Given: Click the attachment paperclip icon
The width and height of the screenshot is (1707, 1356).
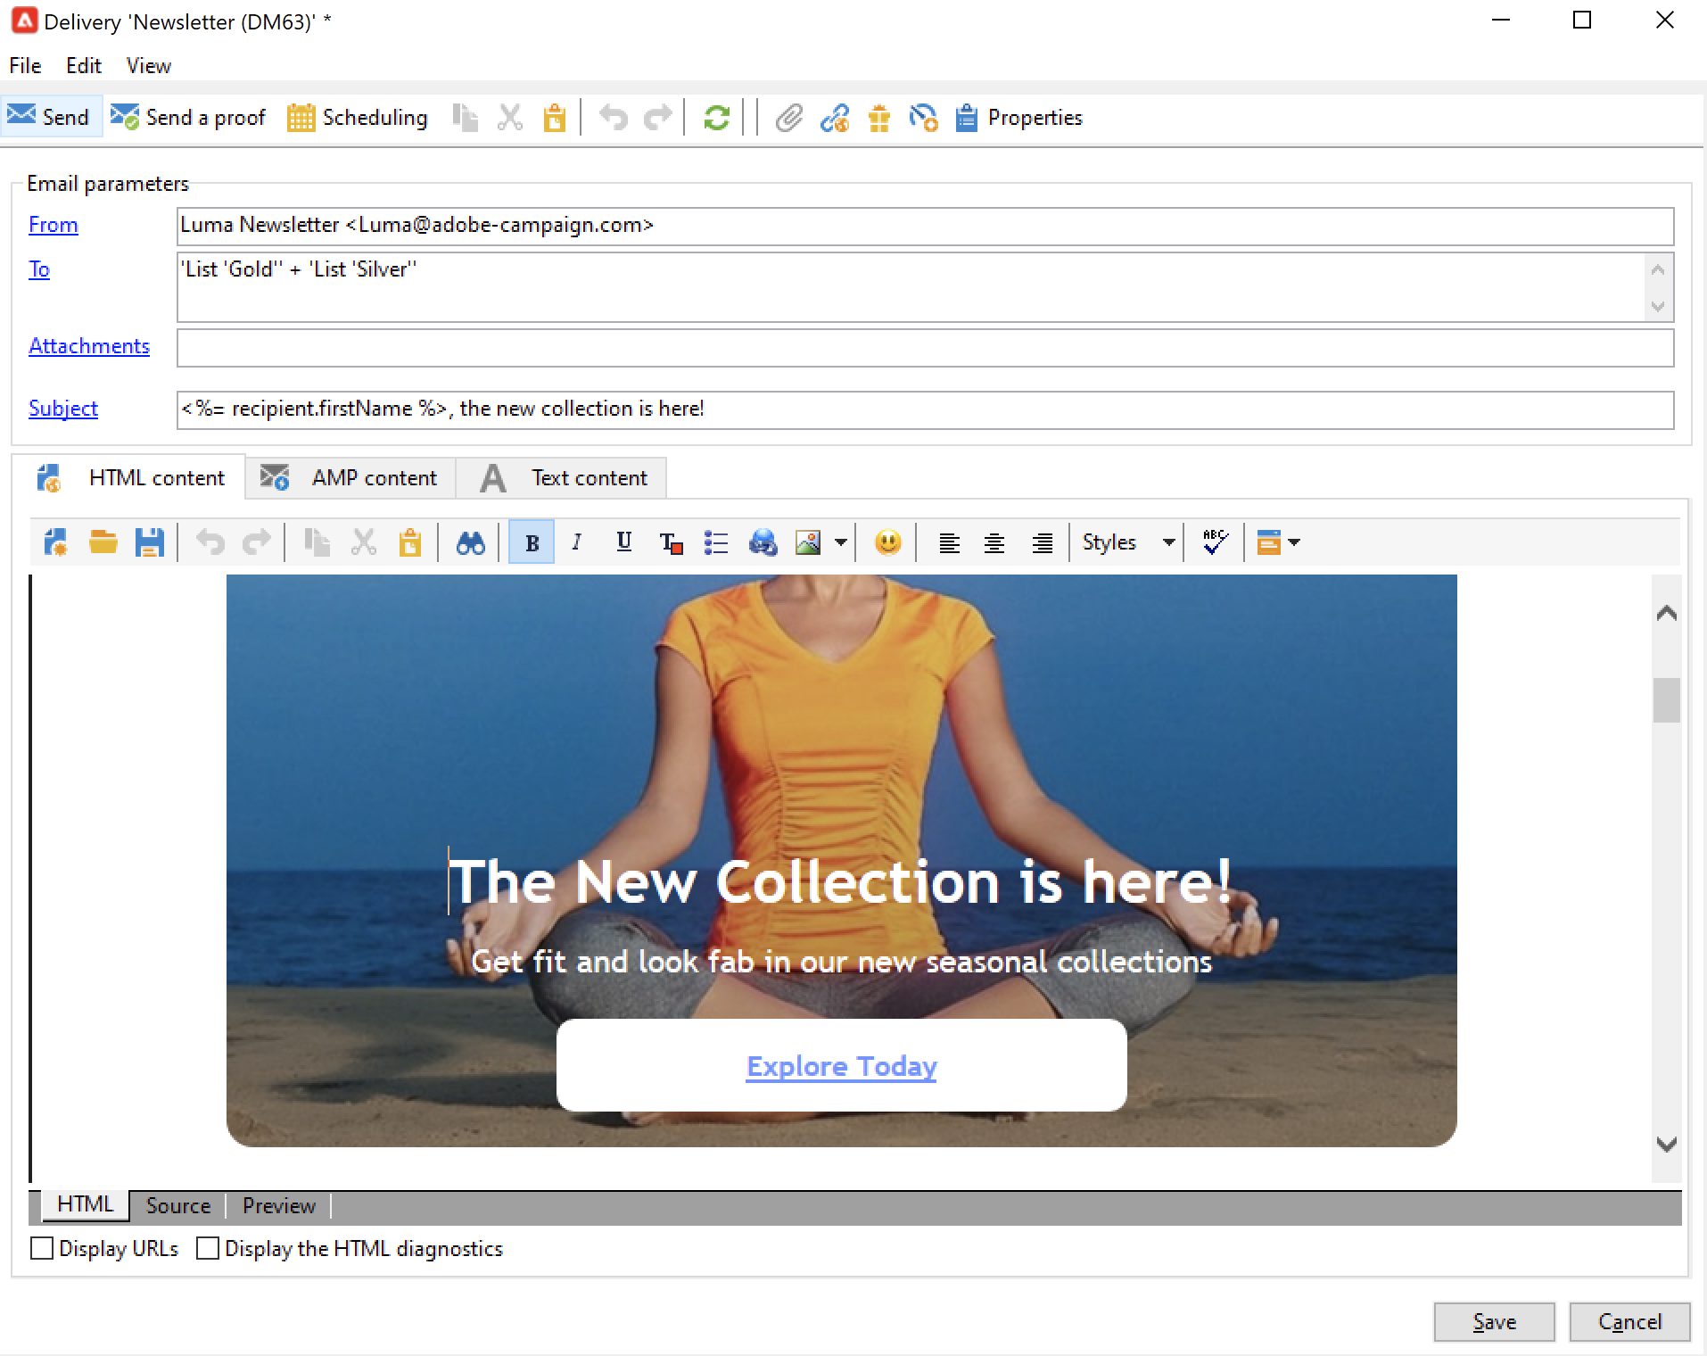Looking at the screenshot, I should (x=788, y=118).
